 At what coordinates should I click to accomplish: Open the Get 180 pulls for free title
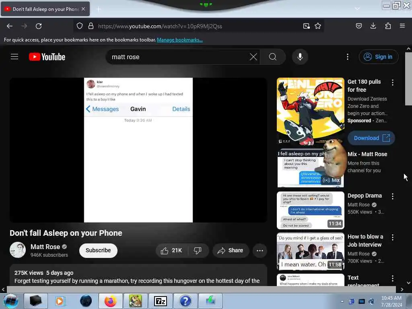coord(364,86)
